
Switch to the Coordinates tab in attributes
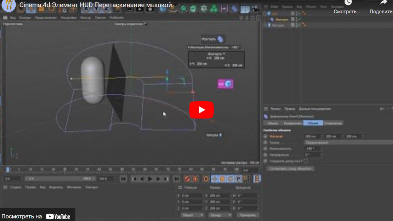tap(292, 123)
